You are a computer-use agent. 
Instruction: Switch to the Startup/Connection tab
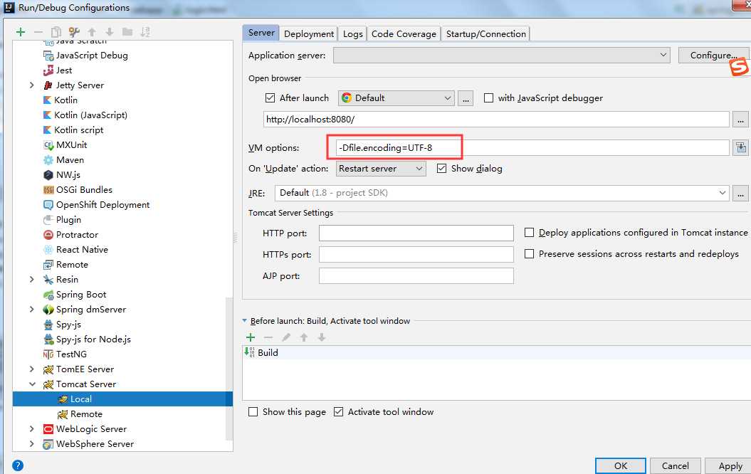pos(485,34)
